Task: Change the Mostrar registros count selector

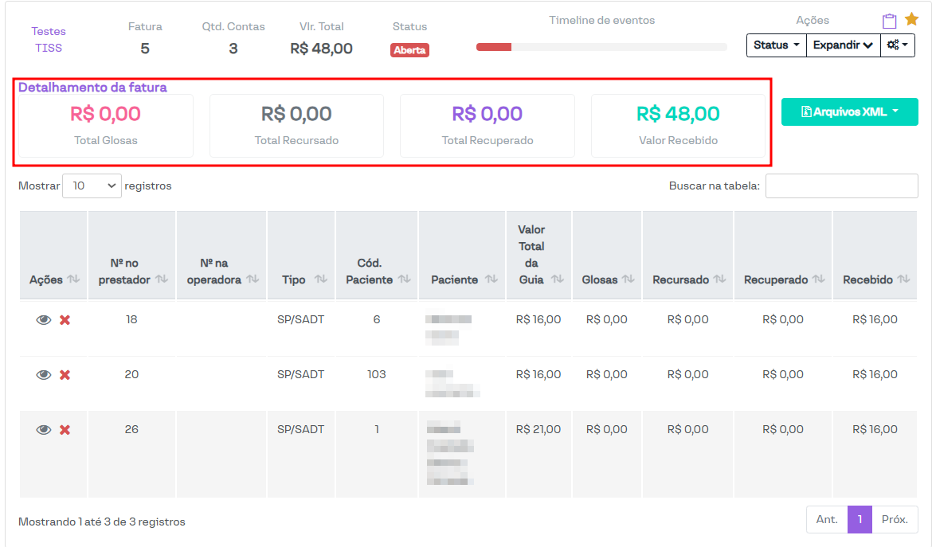Action: (x=92, y=186)
